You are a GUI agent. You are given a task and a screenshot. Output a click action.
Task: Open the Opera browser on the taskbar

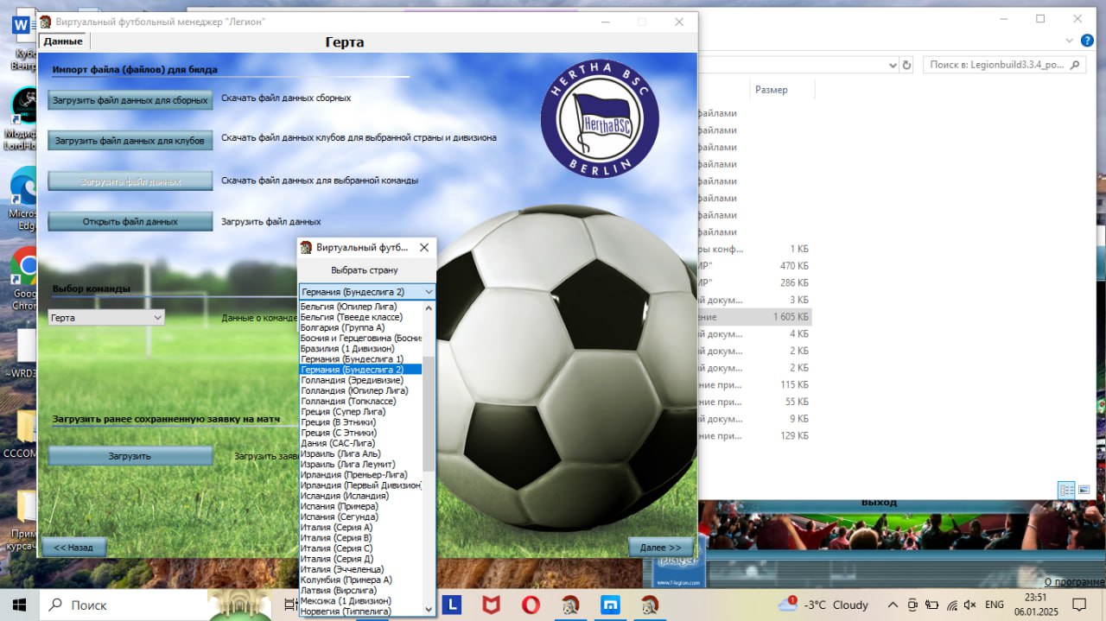pos(531,605)
